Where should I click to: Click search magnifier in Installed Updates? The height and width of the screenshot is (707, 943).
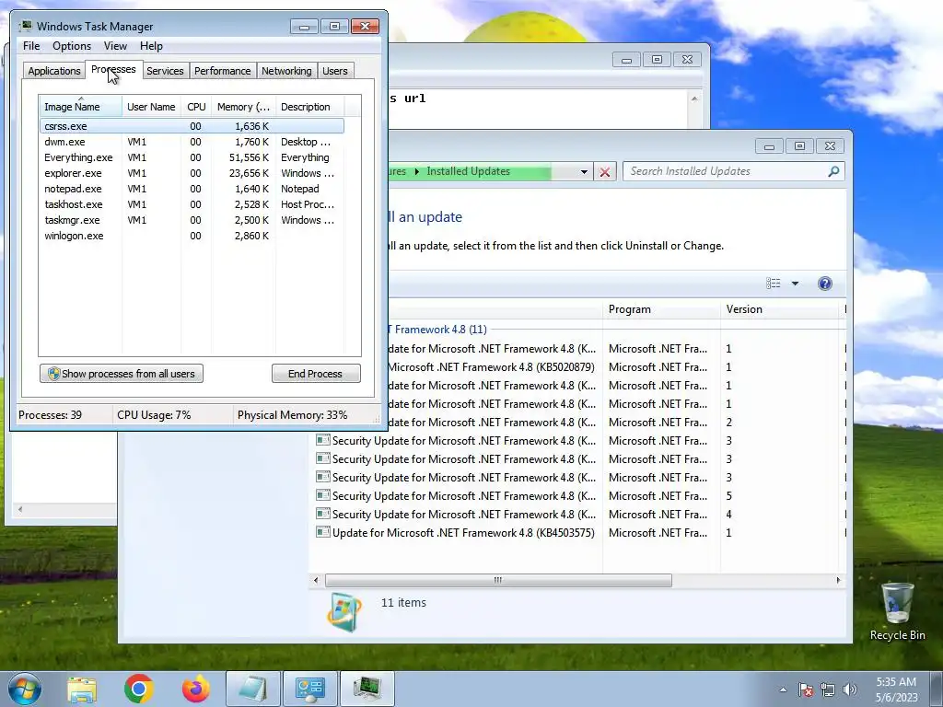833,171
